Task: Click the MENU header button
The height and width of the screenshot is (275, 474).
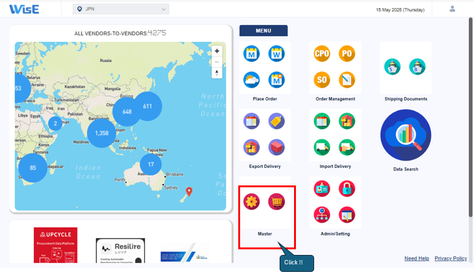Action: point(263,31)
